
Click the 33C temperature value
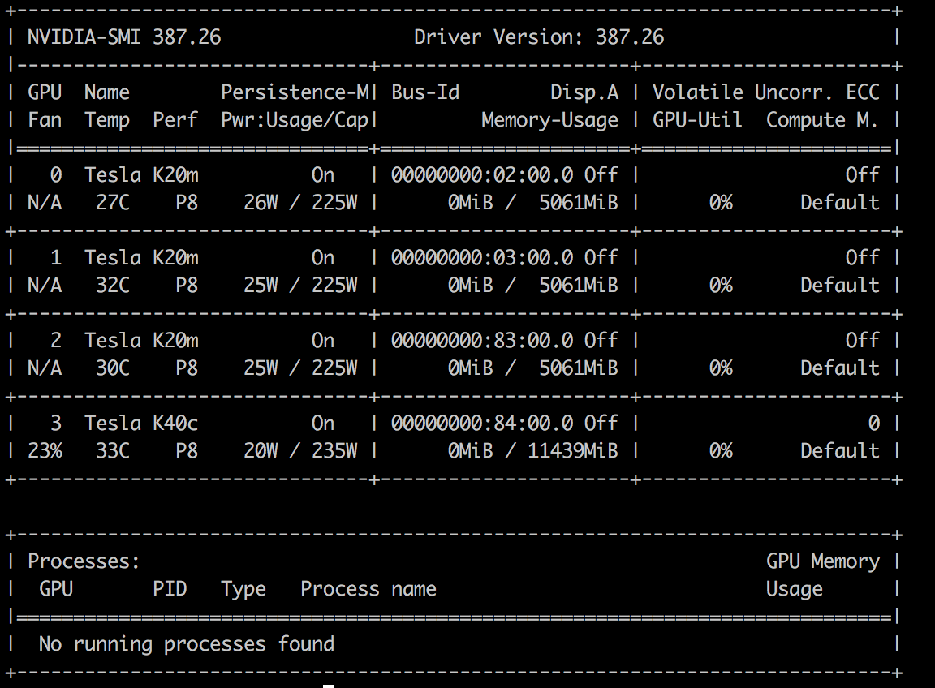pos(113,451)
